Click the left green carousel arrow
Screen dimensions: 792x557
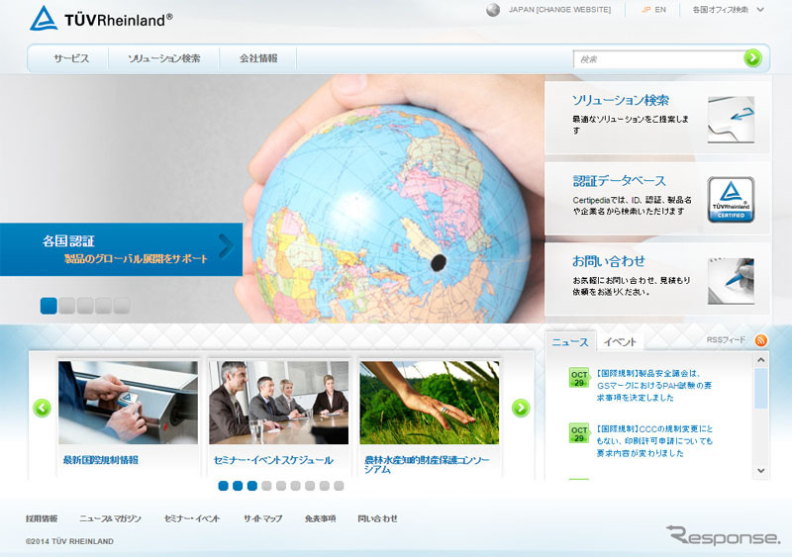(42, 408)
